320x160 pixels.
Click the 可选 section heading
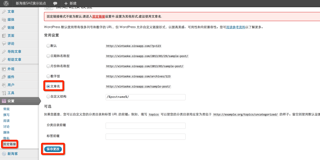coord(48,106)
